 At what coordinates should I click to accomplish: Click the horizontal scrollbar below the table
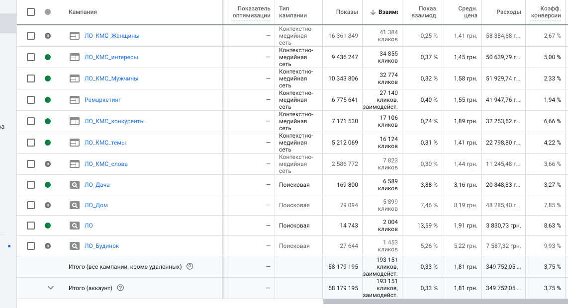click(446, 302)
